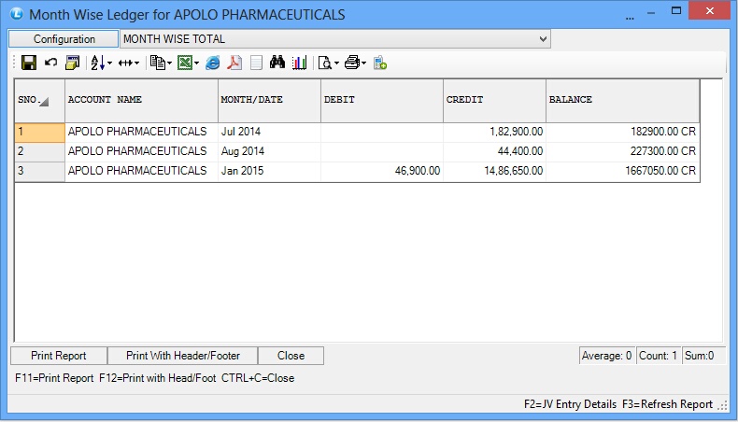Click the Aug 2014 month cell
This screenshot has height=422, width=738.
pyautogui.click(x=269, y=151)
